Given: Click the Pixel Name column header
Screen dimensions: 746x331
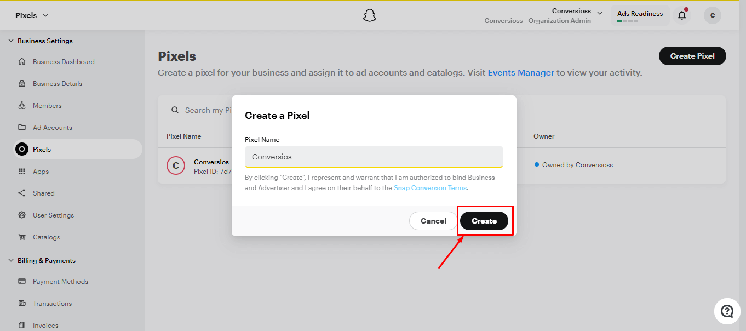Looking at the screenshot, I should click(x=183, y=136).
